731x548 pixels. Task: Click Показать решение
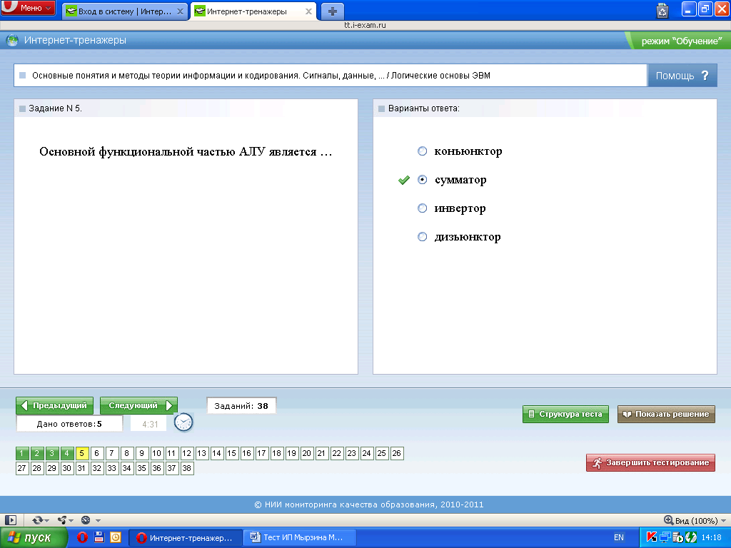[x=666, y=414]
